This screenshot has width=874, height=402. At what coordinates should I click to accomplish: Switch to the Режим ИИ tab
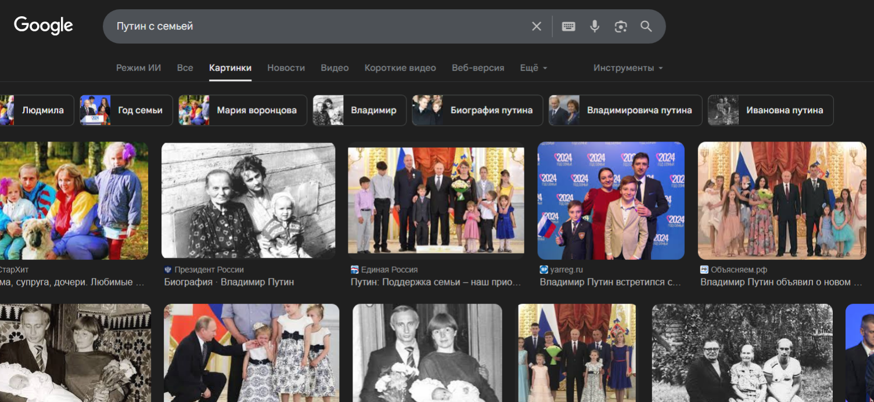[138, 68]
